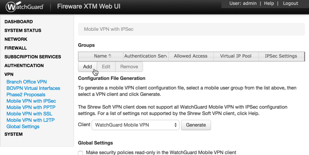
Task: Open the FIREWALL menu
Action: [16, 48]
